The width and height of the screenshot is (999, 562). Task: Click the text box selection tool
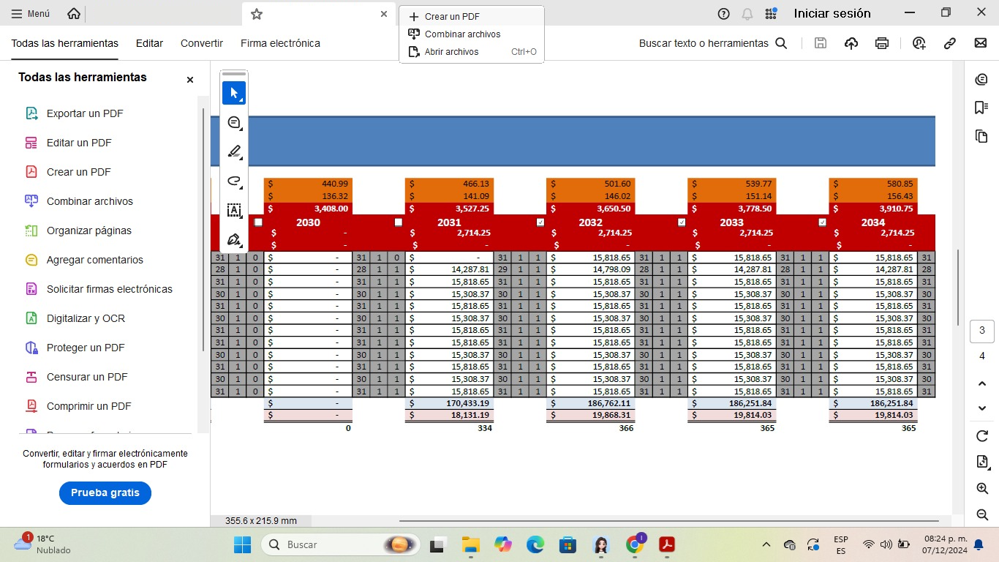point(234,210)
